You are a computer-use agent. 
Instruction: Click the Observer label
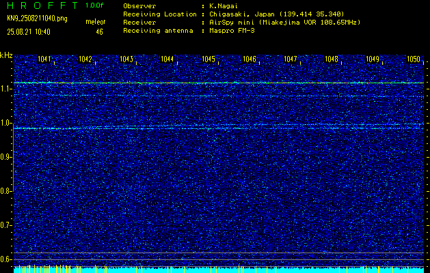[x=139, y=5]
